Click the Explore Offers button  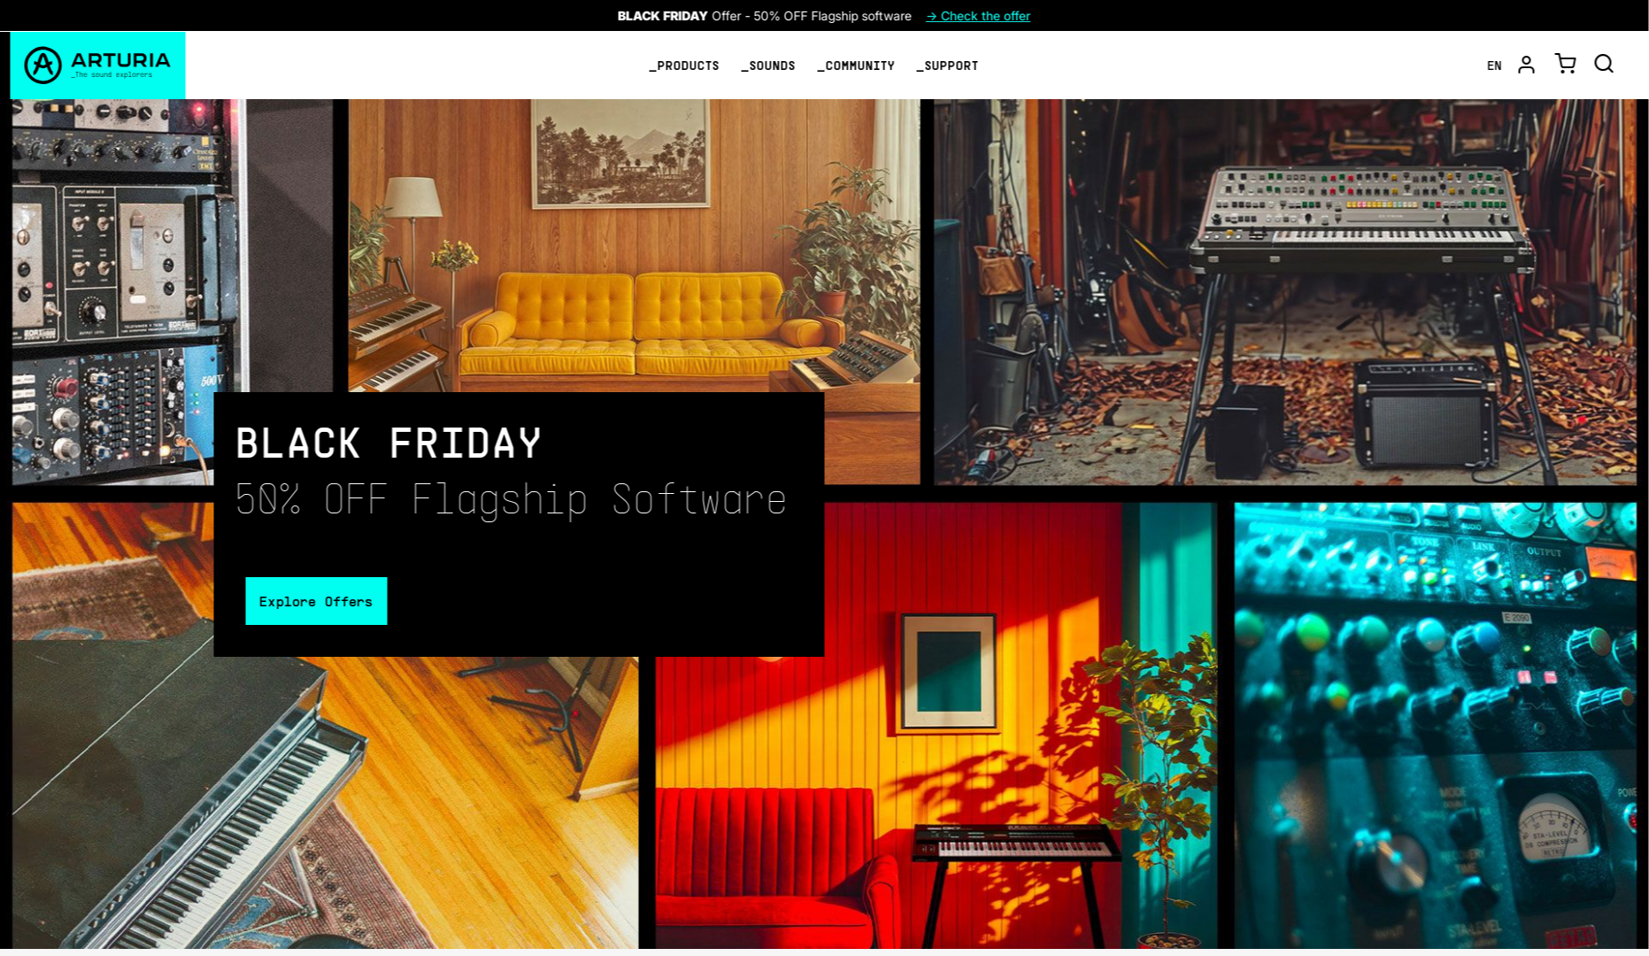[x=316, y=601]
